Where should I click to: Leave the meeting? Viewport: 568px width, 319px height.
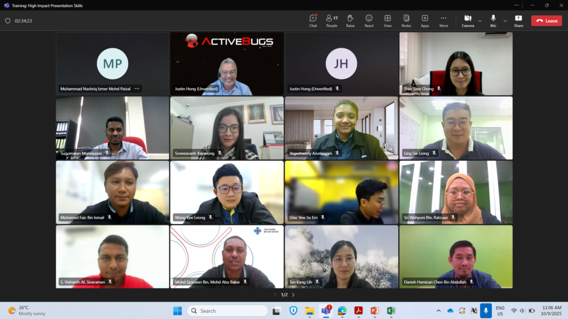pyautogui.click(x=546, y=21)
